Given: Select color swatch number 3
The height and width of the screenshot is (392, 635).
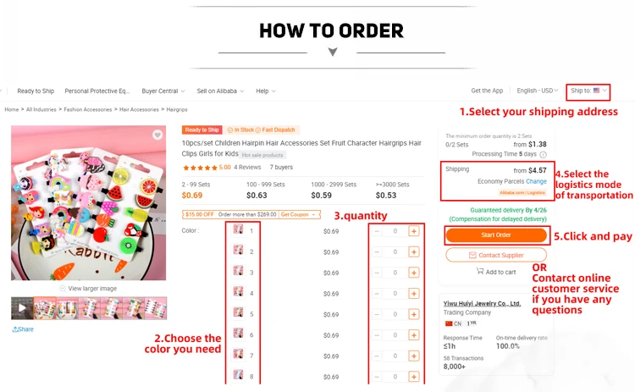Looking at the screenshot, I should click(238, 271).
